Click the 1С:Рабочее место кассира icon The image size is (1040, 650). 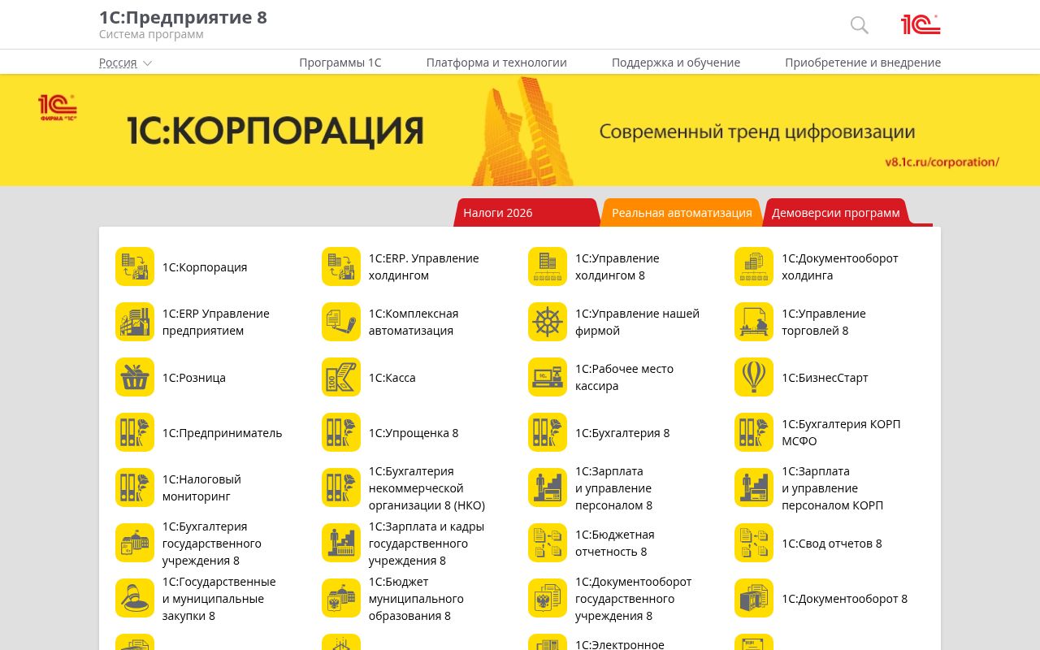click(548, 377)
